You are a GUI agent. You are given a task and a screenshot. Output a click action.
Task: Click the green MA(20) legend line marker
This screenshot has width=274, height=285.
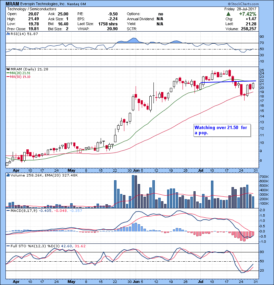coord(8,73)
